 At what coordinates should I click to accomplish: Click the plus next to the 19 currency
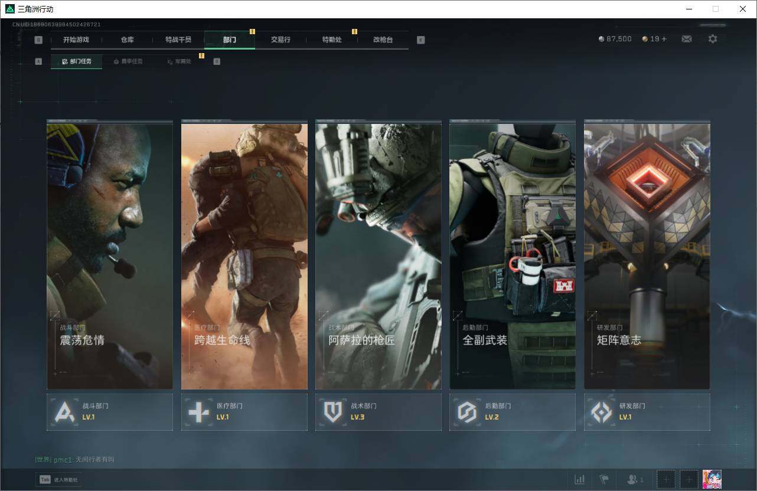click(664, 39)
